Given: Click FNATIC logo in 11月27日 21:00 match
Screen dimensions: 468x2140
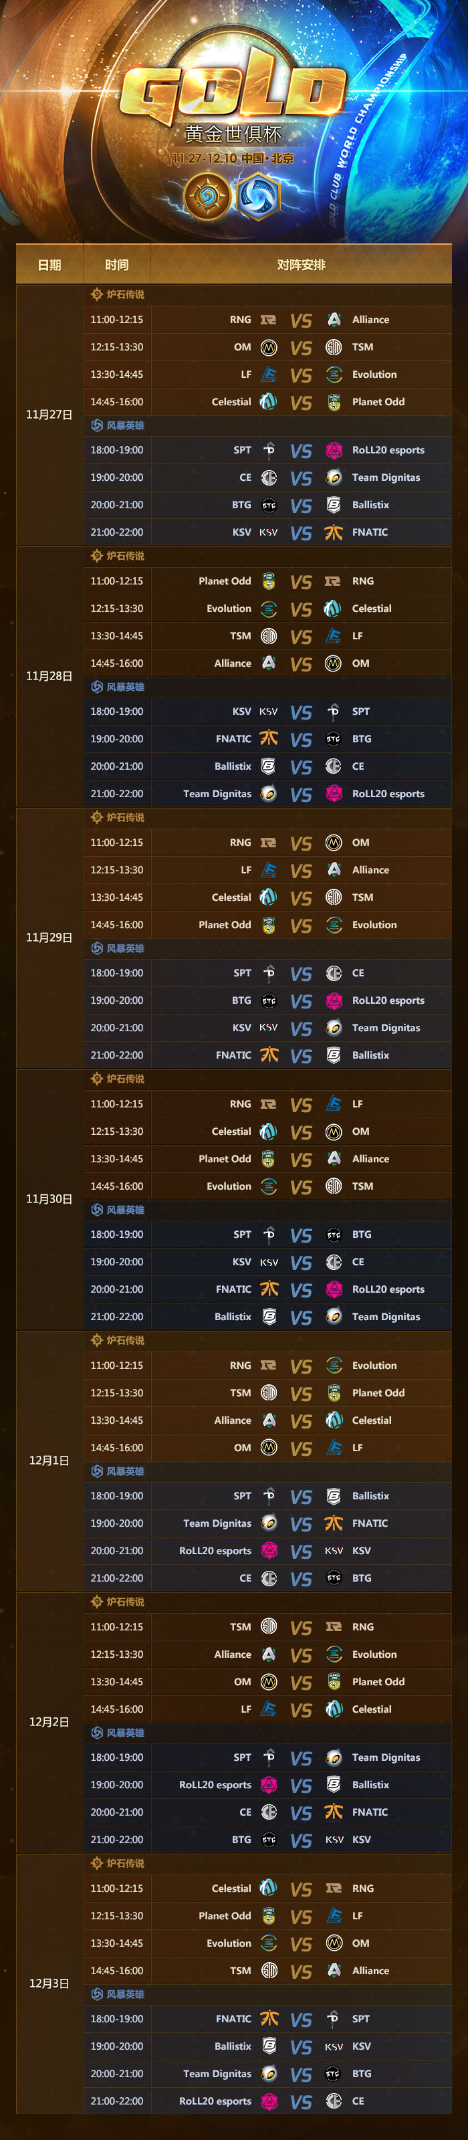Looking at the screenshot, I should click(334, 532).
